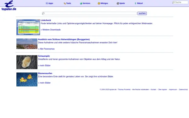Click the Linkcheck description text
189x118 pixels.
[97, 24]
